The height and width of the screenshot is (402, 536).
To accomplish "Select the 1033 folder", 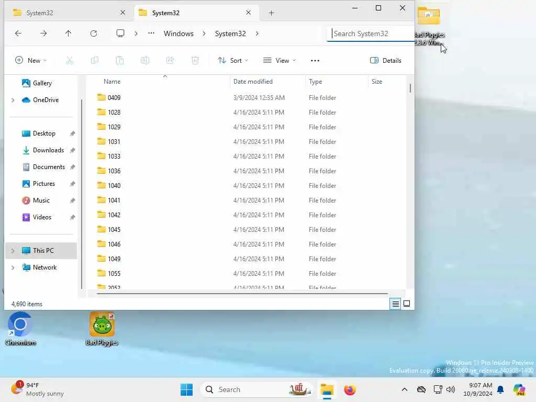I will (114, 156).
